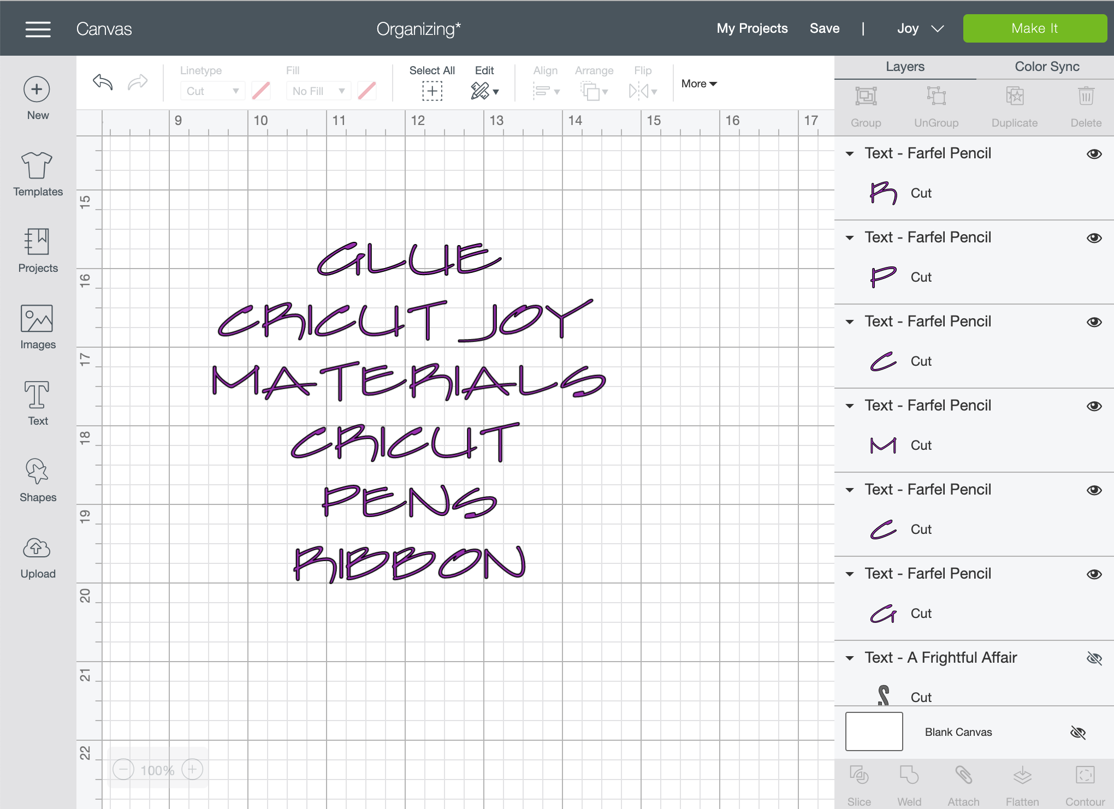Viewport: 1114px width, 809px height.
Task: Open the Shapes panel
Action: click(38, 480)
